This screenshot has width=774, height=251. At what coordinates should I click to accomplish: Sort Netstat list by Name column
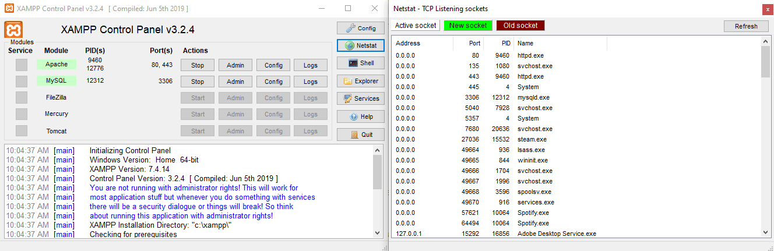[561, 43]
